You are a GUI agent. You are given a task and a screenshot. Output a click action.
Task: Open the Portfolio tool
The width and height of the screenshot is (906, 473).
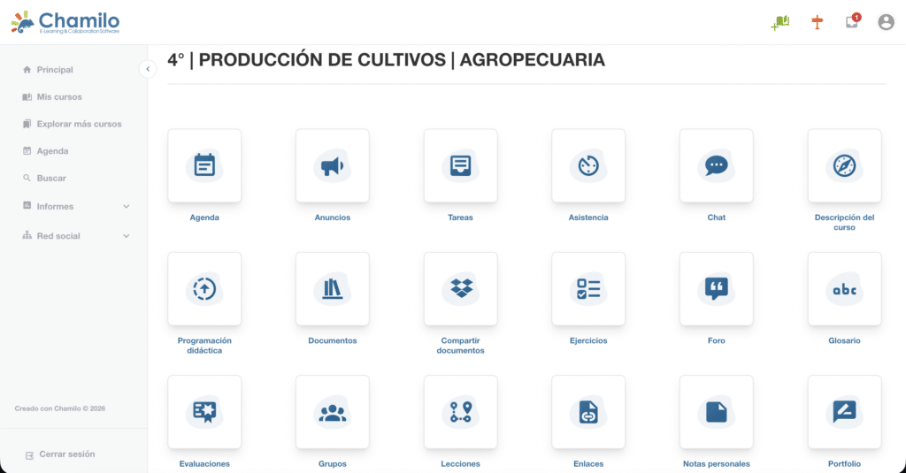coord(844,412)
